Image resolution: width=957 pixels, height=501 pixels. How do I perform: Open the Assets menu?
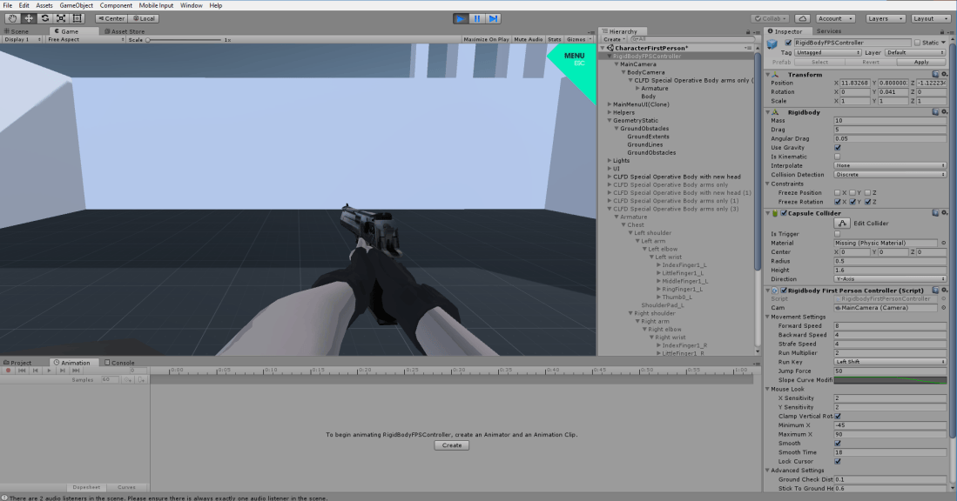pyautogui.click(x=44, y=5)
